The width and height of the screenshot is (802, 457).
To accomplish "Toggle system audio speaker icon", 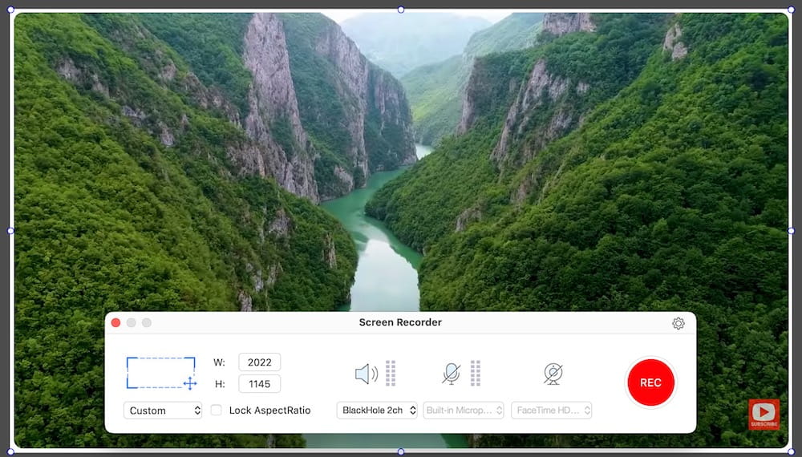I will point(367,374).
